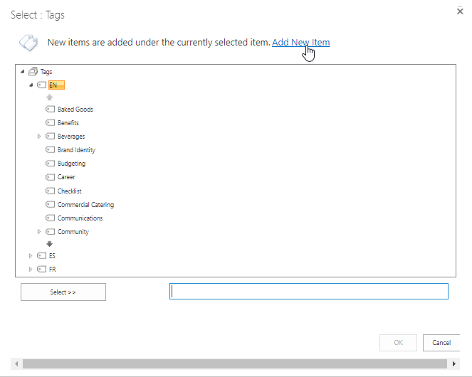This screenshot has width=472, height=377.
Task: Click the horizontal scrollbar left arrow
Action: click(x=16, y=363)
